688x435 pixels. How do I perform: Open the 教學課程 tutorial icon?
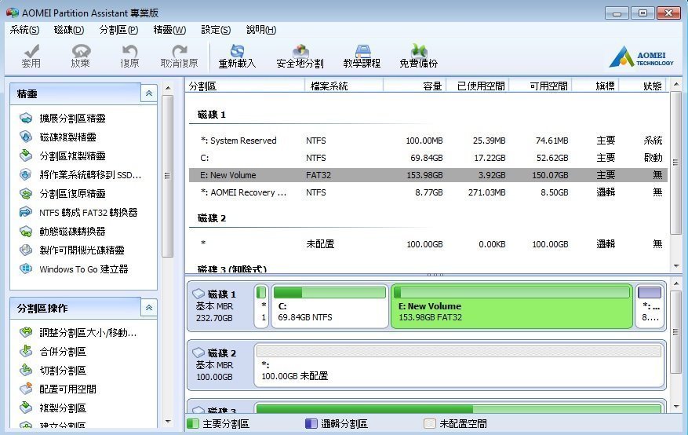[x=362, y=57]
